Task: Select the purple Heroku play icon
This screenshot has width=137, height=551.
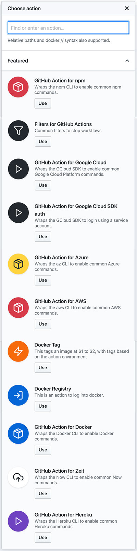Action: 18,521
